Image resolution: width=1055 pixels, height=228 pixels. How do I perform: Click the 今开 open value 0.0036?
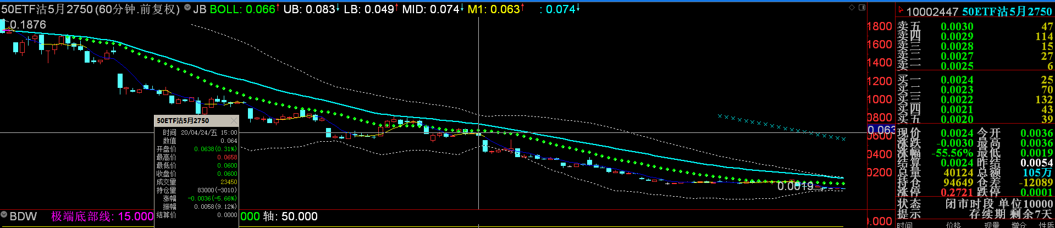pos(1037,133)
